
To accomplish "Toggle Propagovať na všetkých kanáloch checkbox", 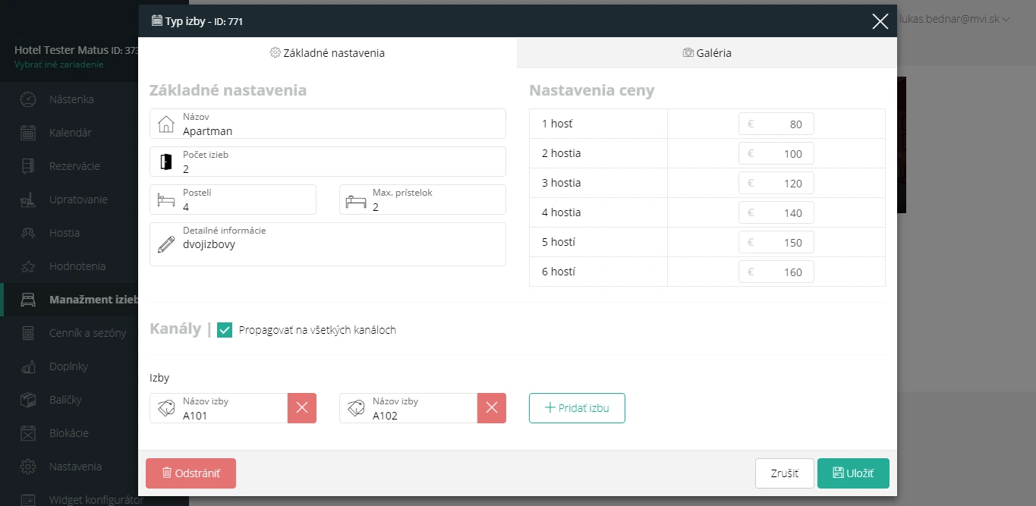I will click(224, 330).
